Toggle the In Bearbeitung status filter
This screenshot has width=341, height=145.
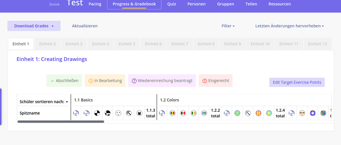[105, 81]
